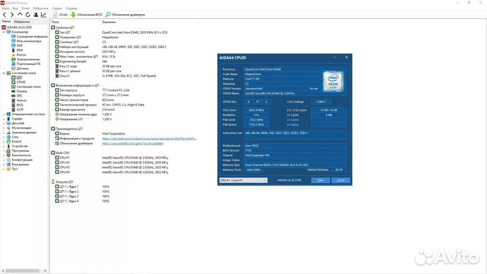Click the Отчёт report toolbar button
Viewport: 487px width, 274px height.
pyautogui.click(x=60, y=15)
